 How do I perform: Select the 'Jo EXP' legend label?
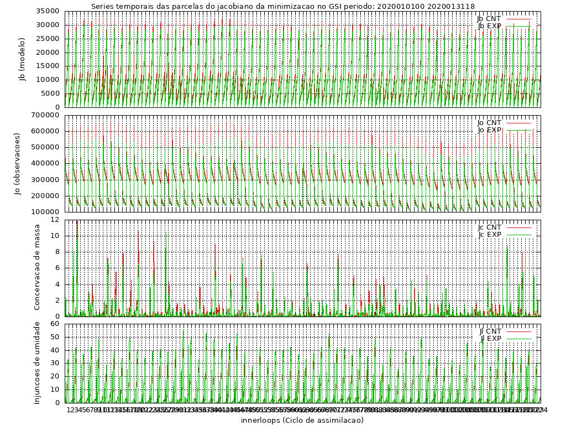[x=490, y=130]
